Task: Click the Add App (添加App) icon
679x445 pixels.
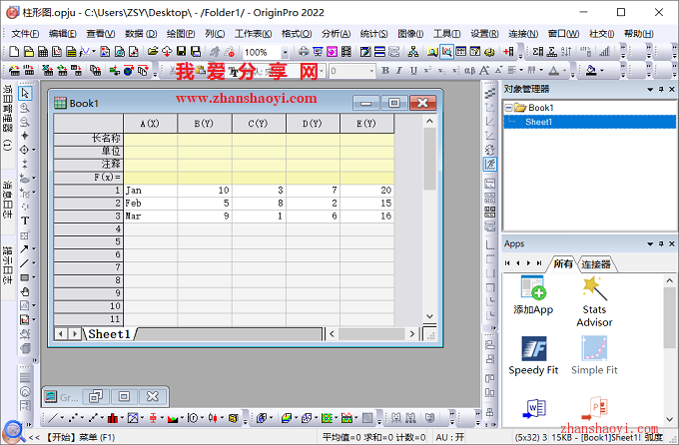Action: (x=533, y=295)
